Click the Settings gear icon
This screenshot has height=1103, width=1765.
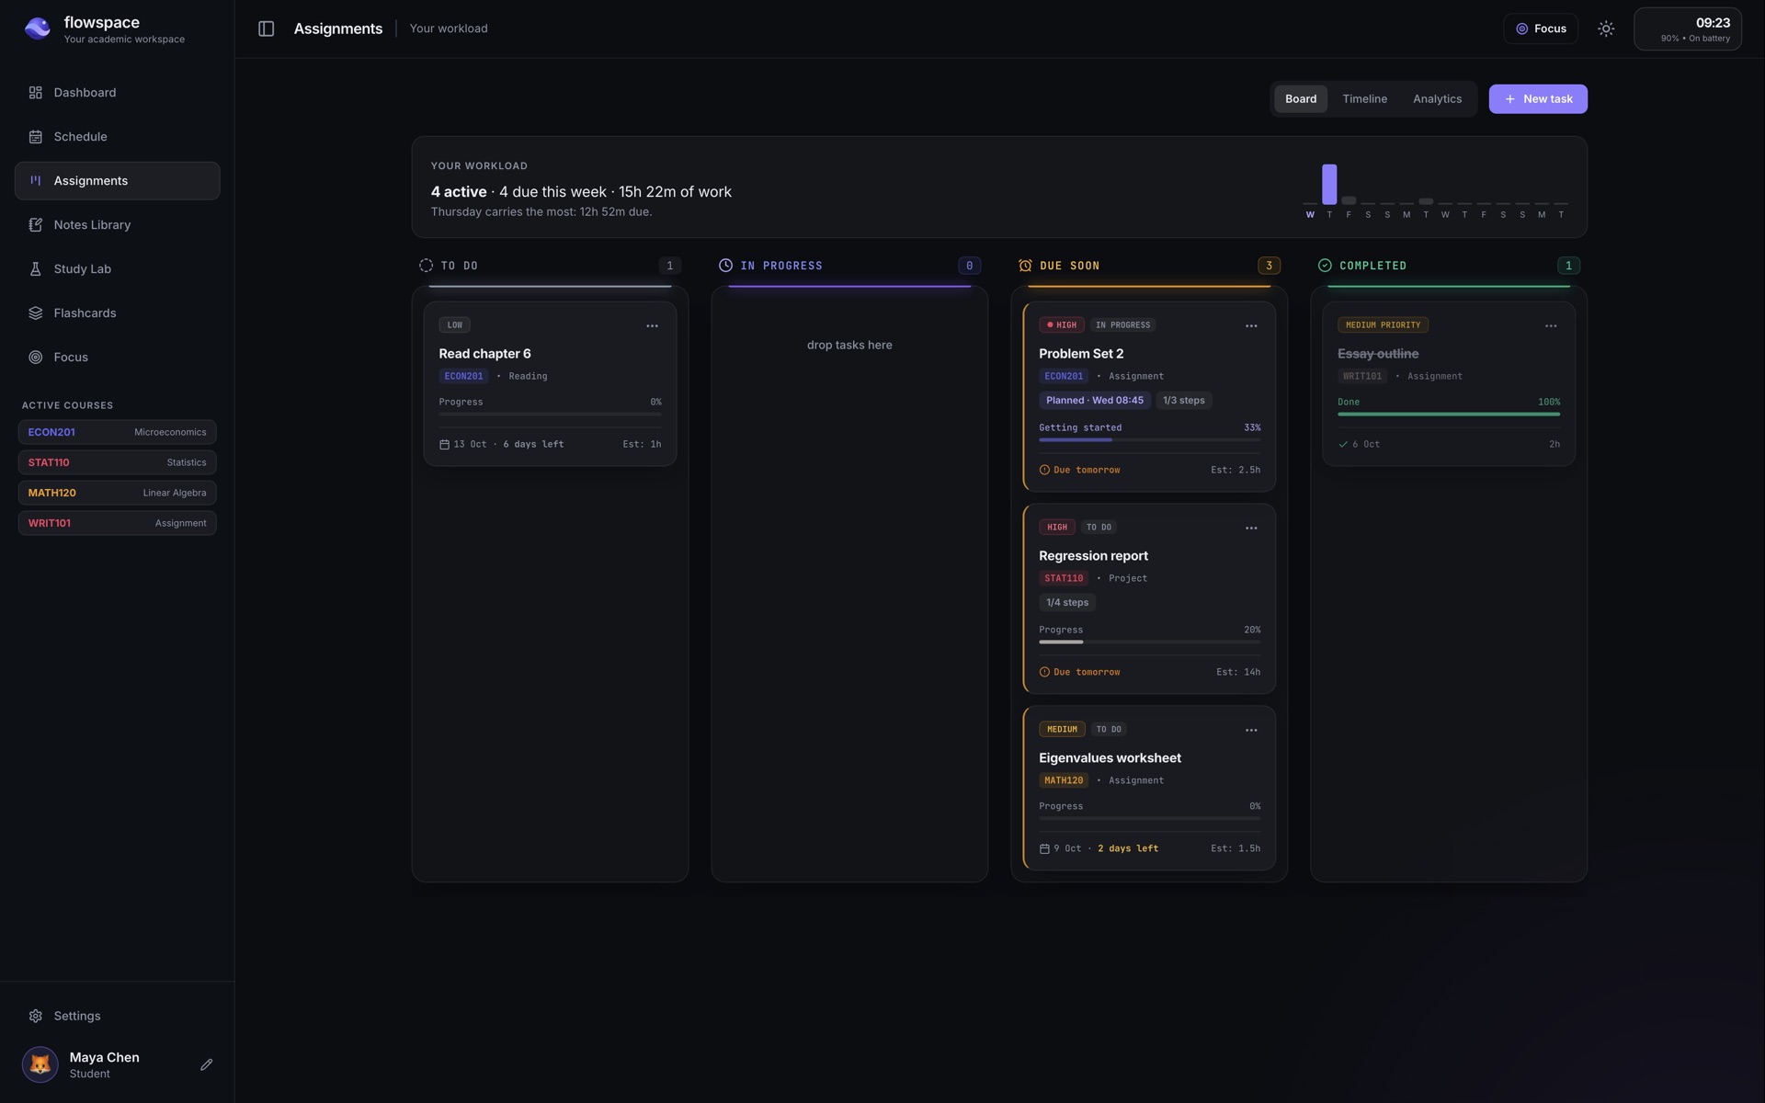(36, 1016)
